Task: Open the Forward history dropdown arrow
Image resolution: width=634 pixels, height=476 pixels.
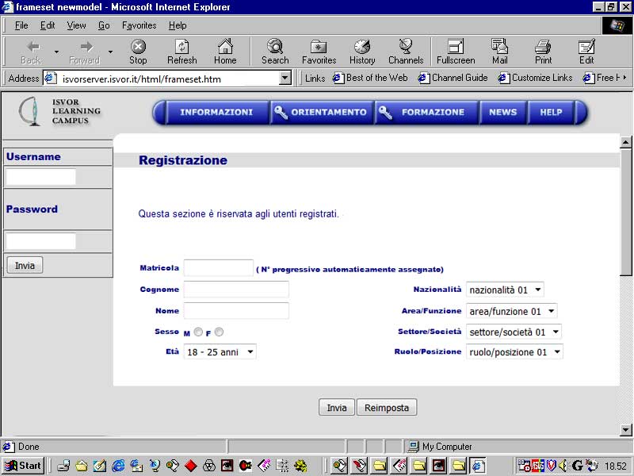Action: [110, 52]
